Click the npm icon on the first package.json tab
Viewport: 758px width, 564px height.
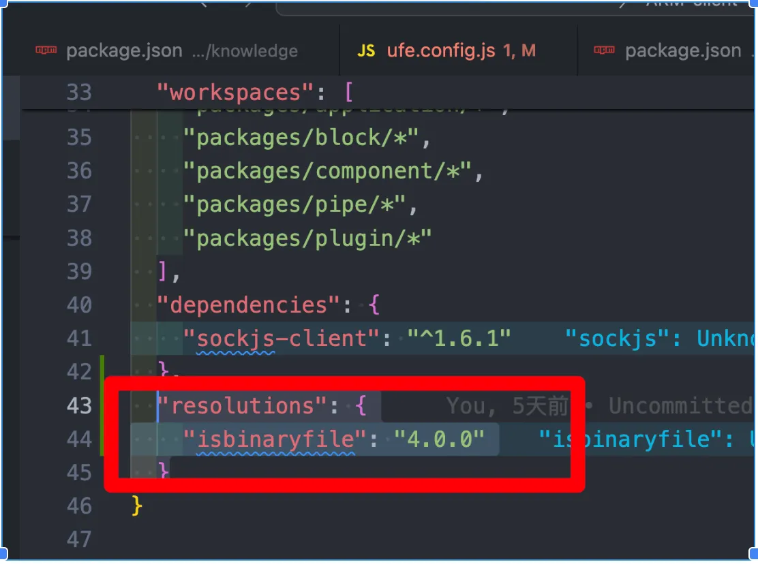(46, 50)
